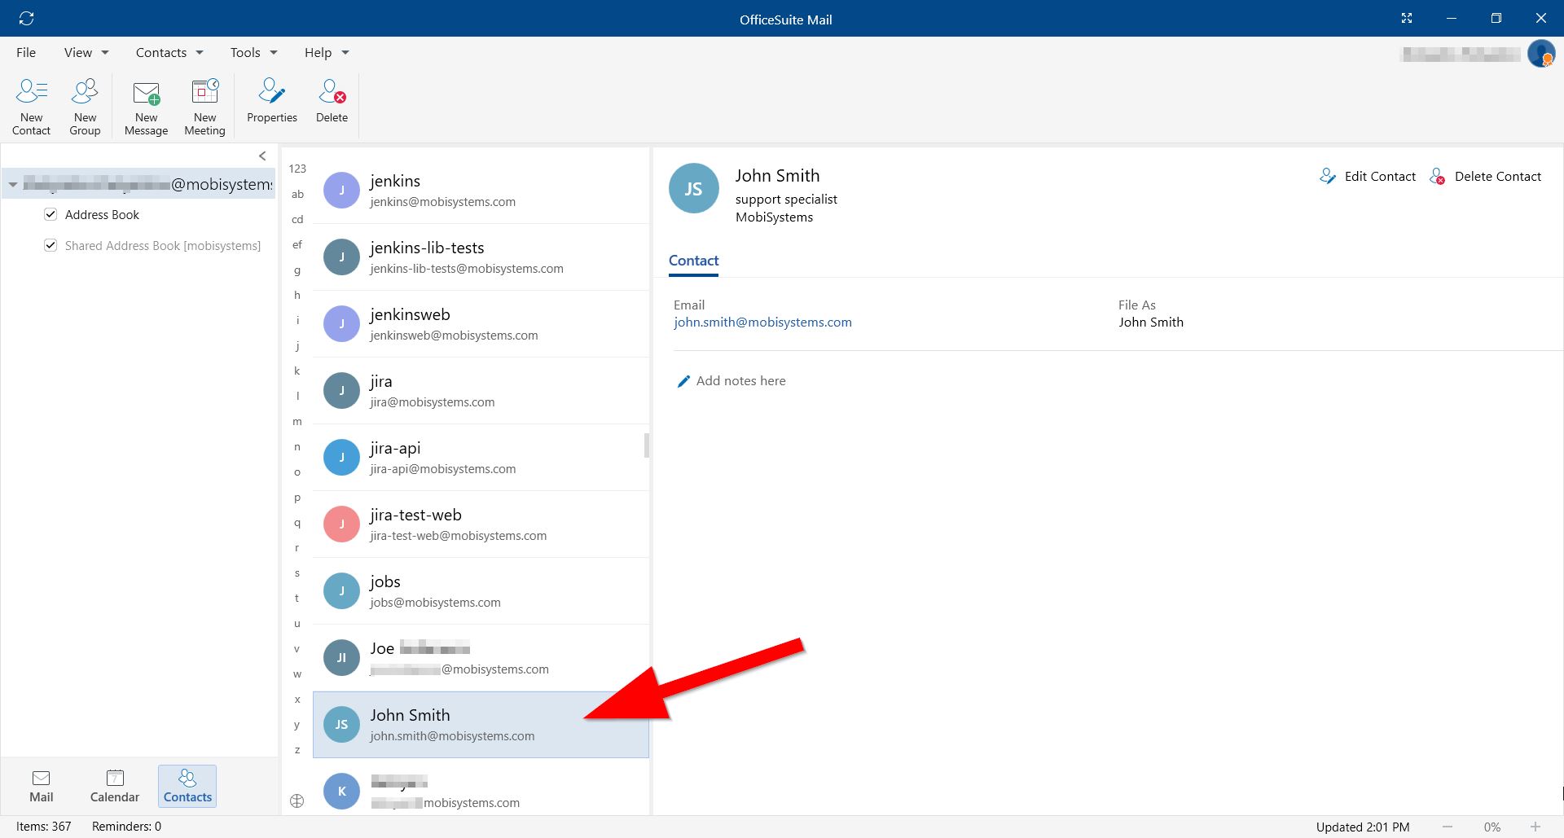Open the Tools menu dropdown
Screen dimensions: 1564x838
point(253,52)
